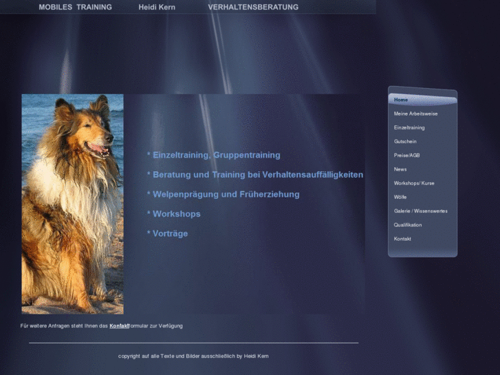Go to the Qualifikation page
The image size is (500, 375).
click(x=408, y=225)
